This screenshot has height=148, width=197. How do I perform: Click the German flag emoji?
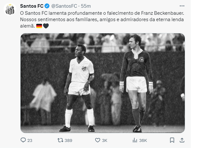point(39,26)
